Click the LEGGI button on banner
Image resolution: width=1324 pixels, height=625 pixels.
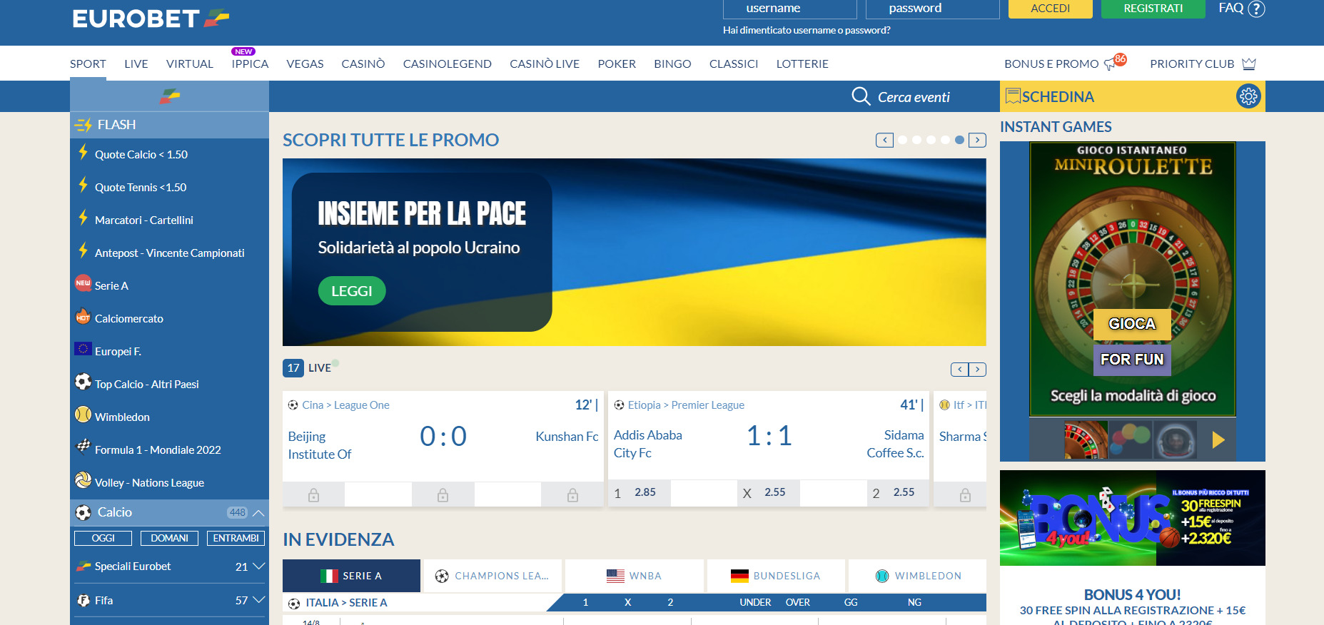(352, 291)
